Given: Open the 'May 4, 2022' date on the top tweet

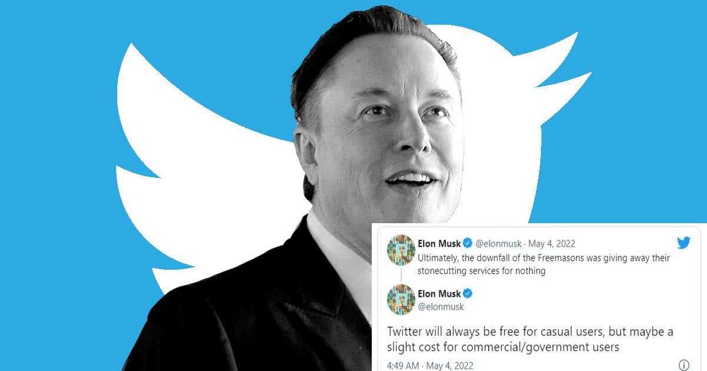Looking at the screenshot, I should [551, 243].
